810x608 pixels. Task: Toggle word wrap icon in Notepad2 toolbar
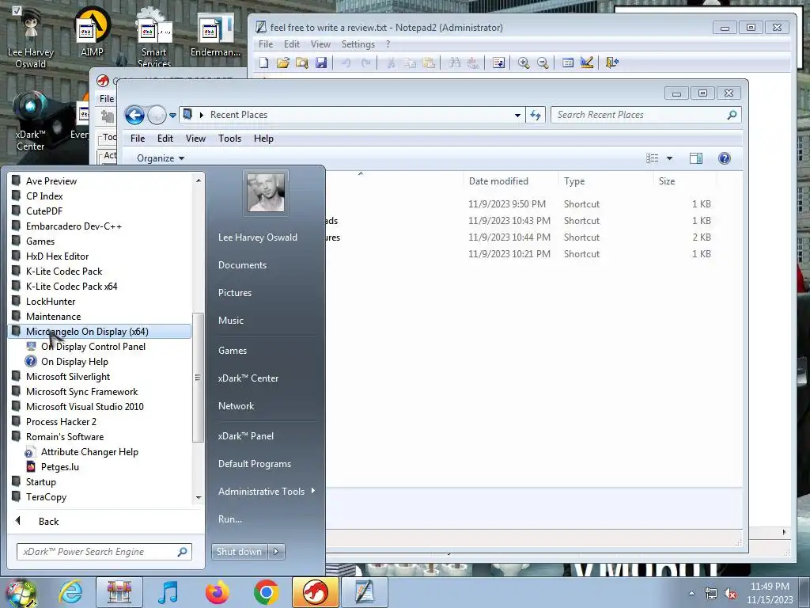pyautogui.click(x=498, y=63)
